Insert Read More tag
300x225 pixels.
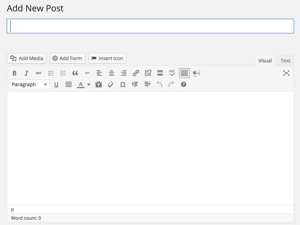tap(160, 73)
